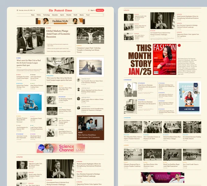The width and height of the screenshot is (207, 186).
Task: Open the New Vaccine Shows Promise article
Action: click(x=64, y=122)
